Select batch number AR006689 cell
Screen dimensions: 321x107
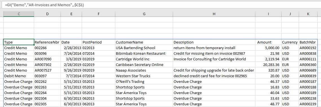(x=308, y=70)
